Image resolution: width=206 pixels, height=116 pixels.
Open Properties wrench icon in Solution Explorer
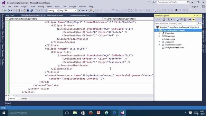pyautogui.click(x=190, y=20)
